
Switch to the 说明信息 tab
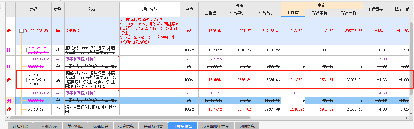point(247,126)
